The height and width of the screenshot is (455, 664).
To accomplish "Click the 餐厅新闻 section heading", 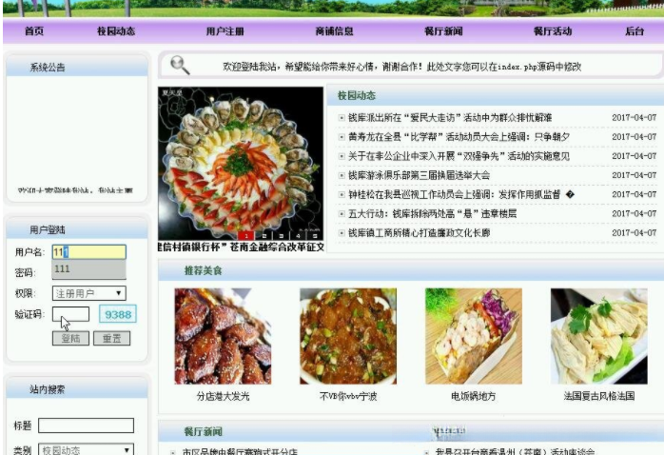I will pyautogui.click(x=204, y=432).
